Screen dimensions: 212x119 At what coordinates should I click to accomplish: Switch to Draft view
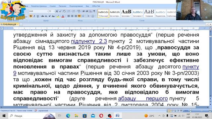click(181, 111)
